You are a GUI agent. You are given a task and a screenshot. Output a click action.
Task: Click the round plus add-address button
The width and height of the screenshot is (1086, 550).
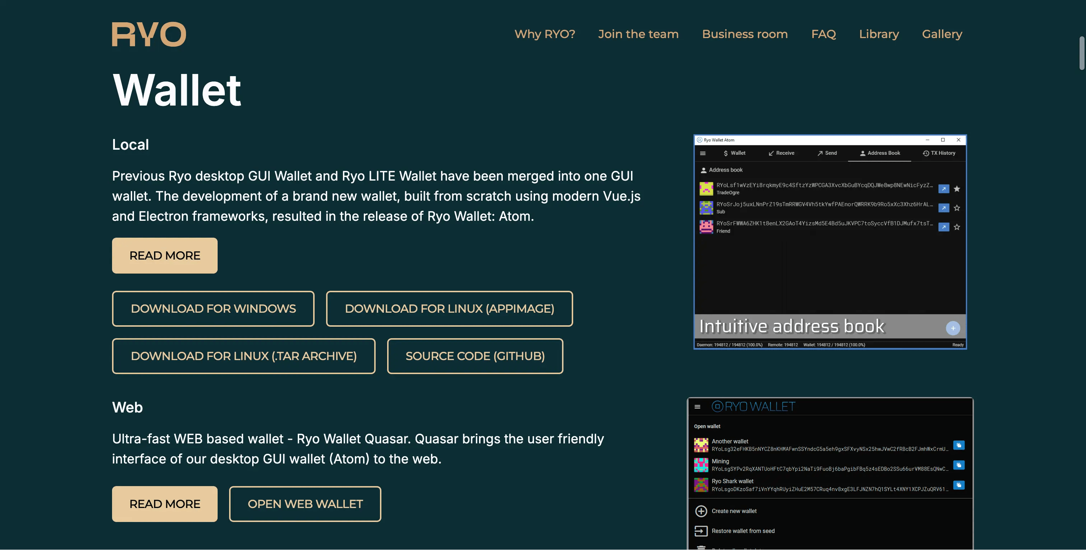coord(953,328)
